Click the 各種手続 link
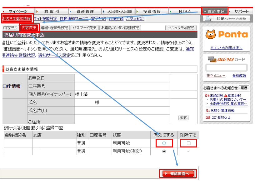This screenshot has height=182, width=255. click(x=116, y=19)
